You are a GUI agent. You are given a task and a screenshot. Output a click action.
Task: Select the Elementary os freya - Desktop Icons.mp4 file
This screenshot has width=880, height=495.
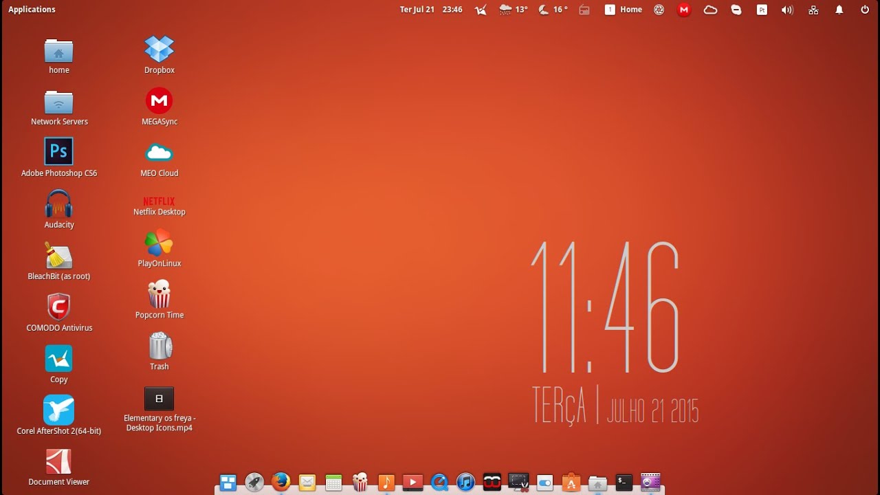point(159,399)
